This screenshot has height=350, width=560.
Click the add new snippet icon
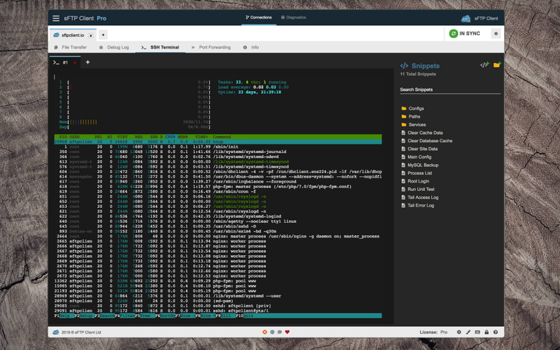(x=484, y=65)
